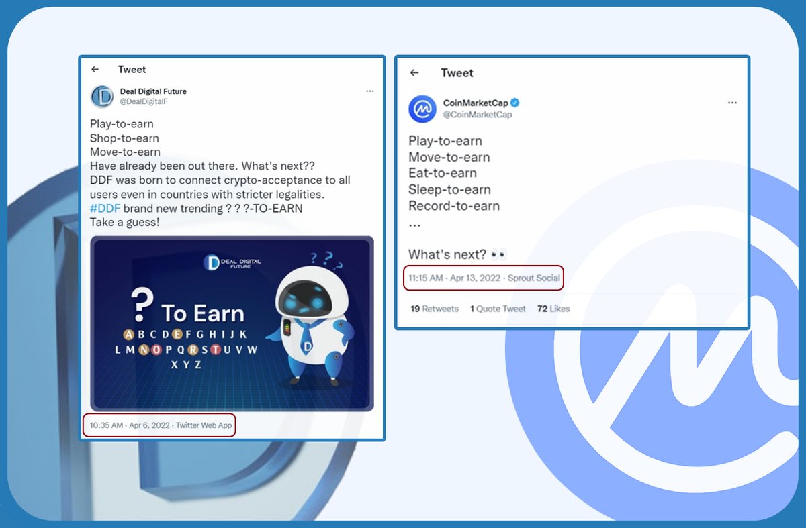Click the Sprout Social source link
806x528 pixels.
534,278
